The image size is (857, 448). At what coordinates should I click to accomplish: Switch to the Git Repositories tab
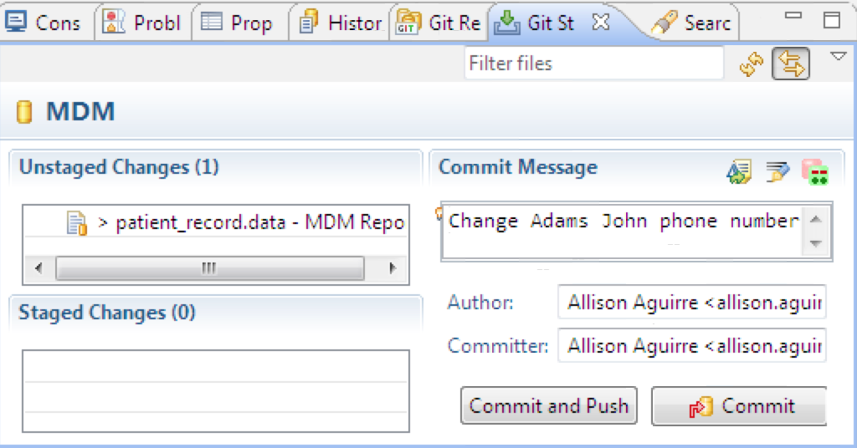(x=439, y=23)
